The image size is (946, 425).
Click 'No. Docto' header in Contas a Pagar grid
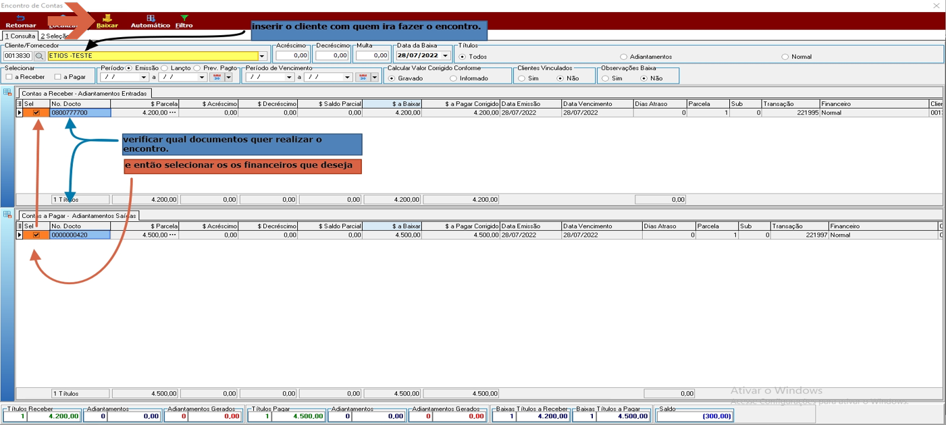80,227
